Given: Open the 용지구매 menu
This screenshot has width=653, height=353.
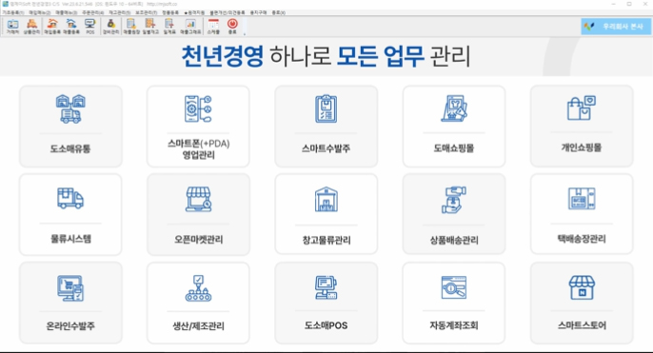Looking at the screenshot, I should click(x=258, y=13).
